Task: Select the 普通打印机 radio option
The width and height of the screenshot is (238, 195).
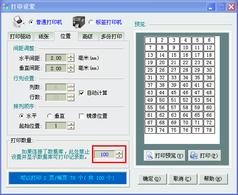Action: click(31, 22)
